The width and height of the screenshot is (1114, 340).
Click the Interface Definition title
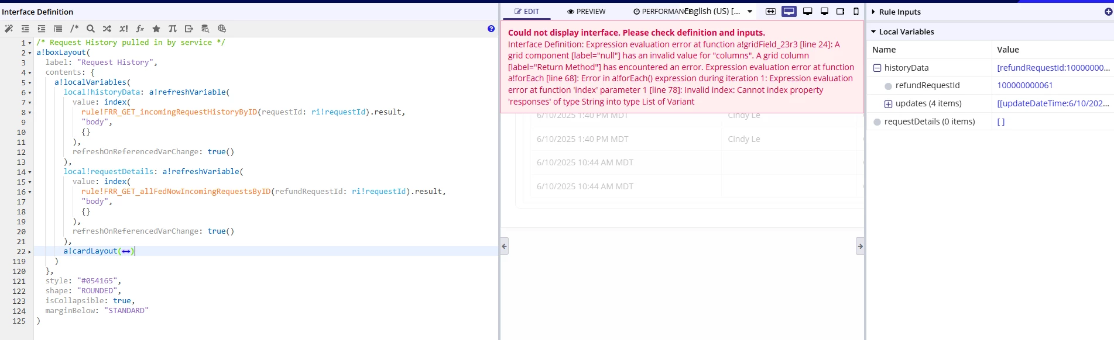pos(37,12)
